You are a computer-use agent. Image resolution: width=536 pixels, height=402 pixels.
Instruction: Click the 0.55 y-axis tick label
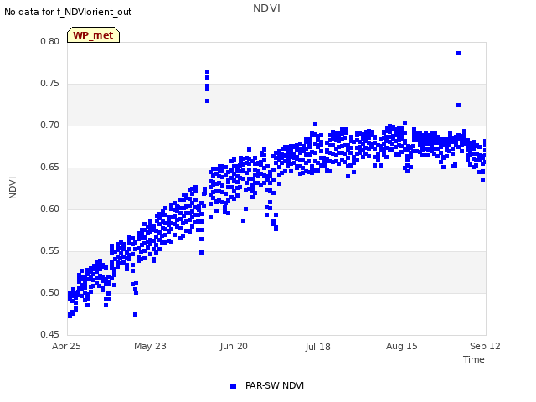pos(50,251)
